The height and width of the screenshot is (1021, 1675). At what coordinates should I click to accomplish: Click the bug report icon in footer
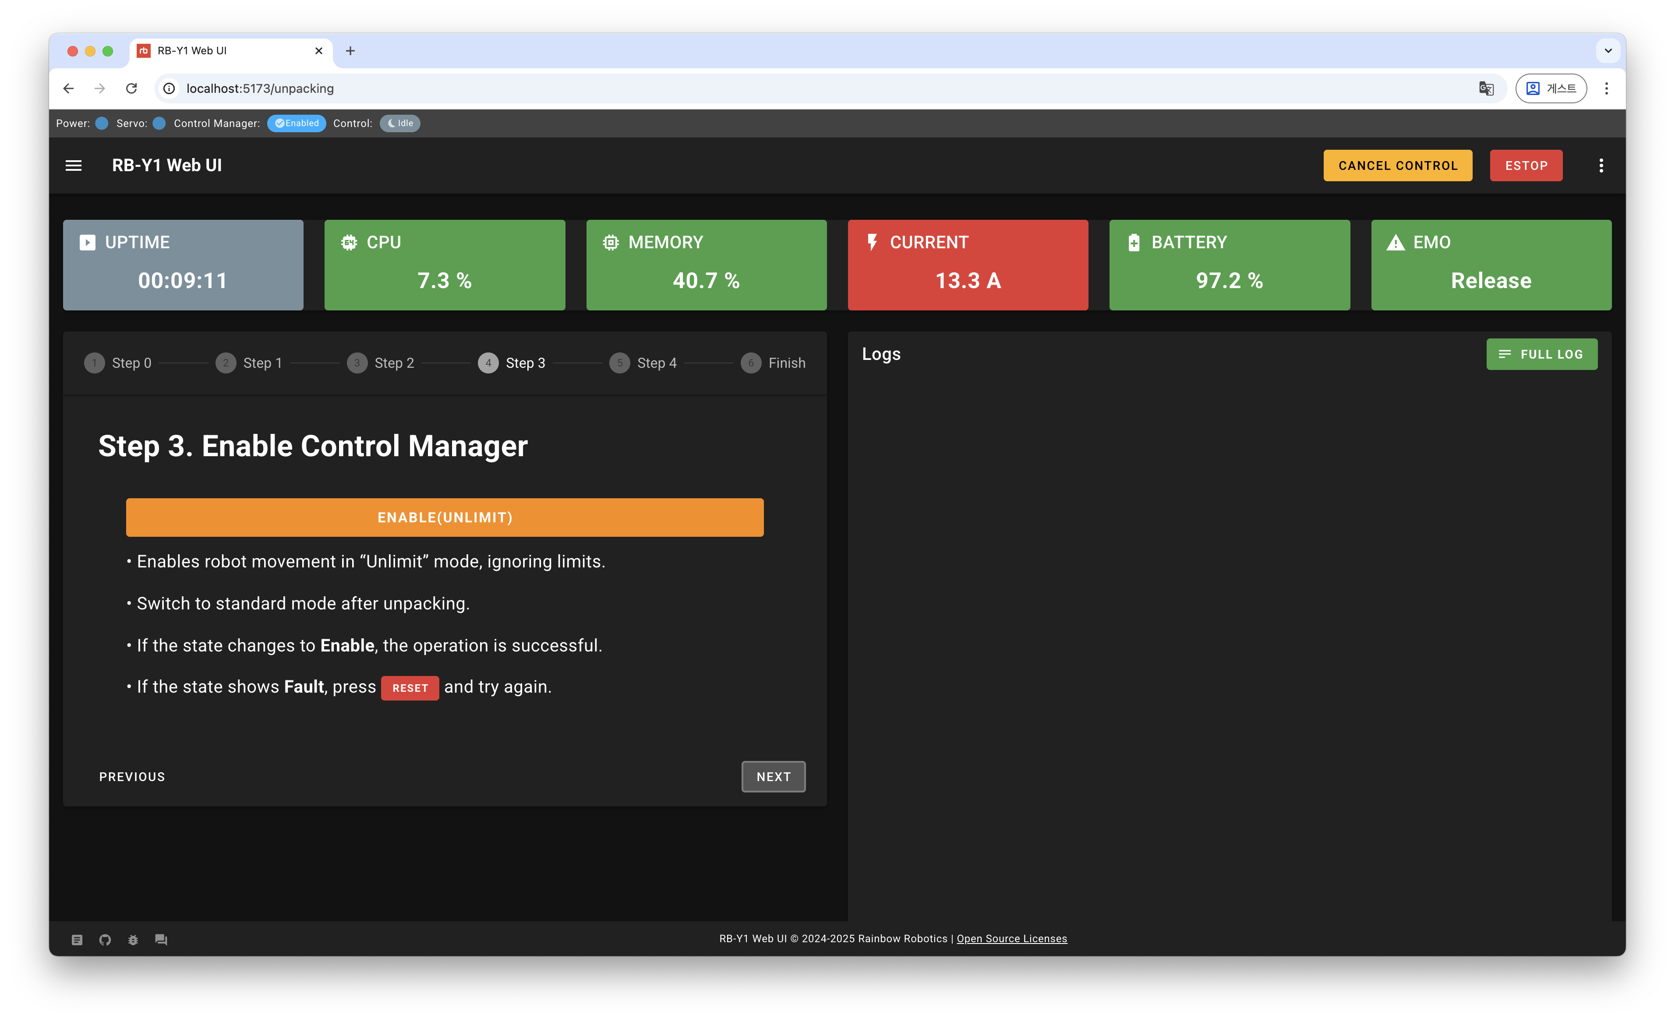(133, 940)
